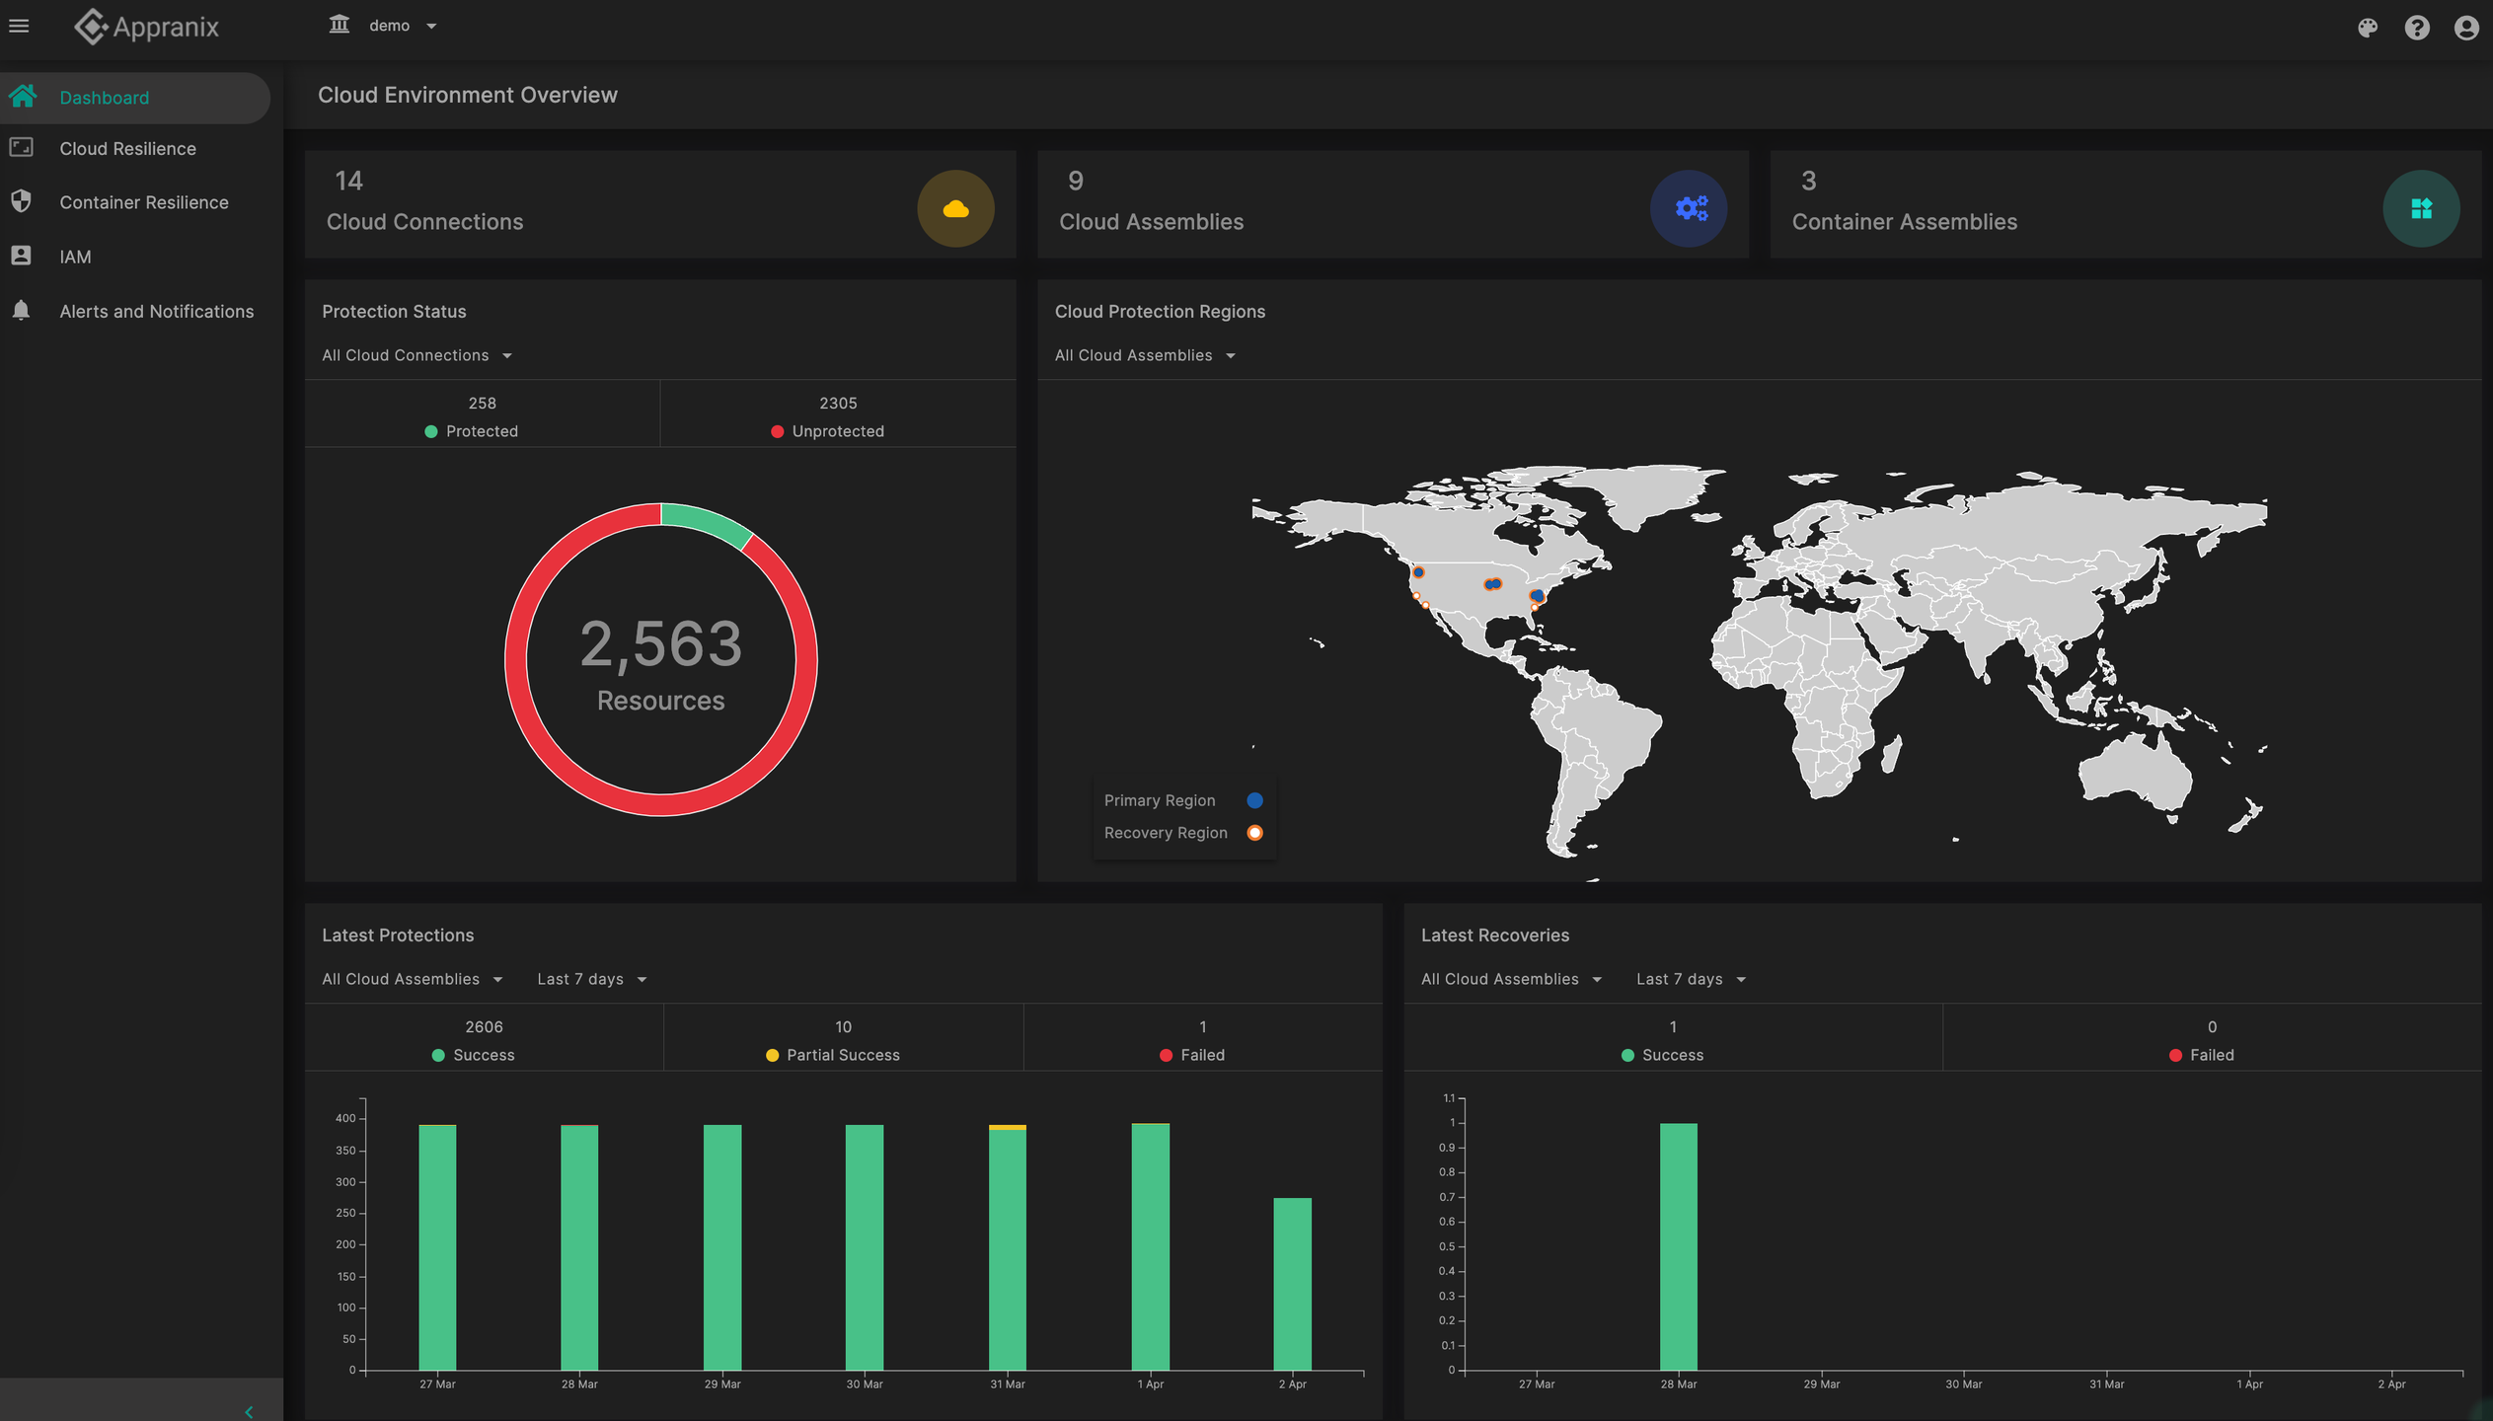The image size is (2493, 1421).
Task: Click the Dashboard navigation link
Action: pyautogui.click(x=105, y=98)
